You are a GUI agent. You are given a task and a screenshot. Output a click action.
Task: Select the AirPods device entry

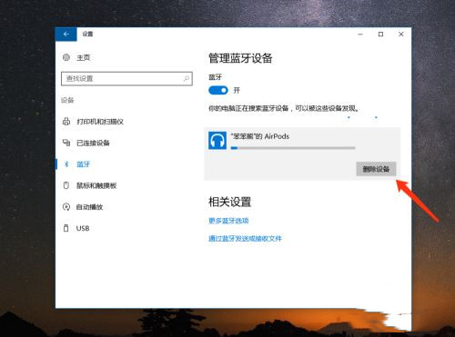coord(302,154)
